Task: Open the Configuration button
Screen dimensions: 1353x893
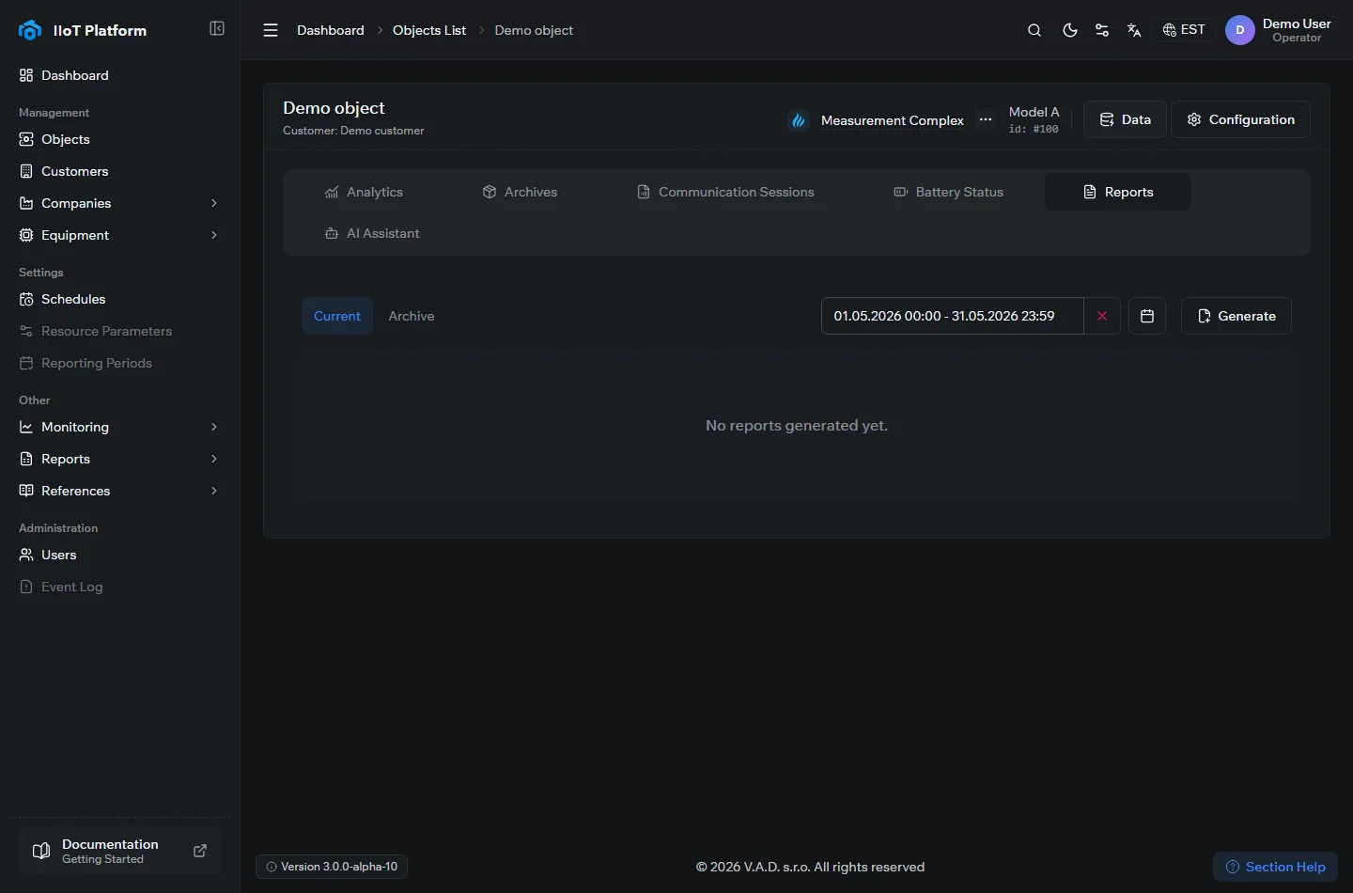Action: click(1240, 119)
